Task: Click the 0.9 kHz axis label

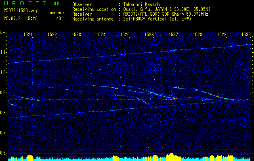Action: tap(4, 93)
